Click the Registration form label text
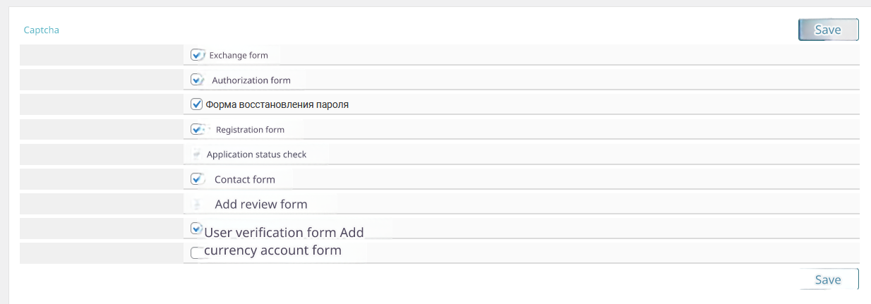This screenshot has height=304, width=871. click(x=250, y=130)
